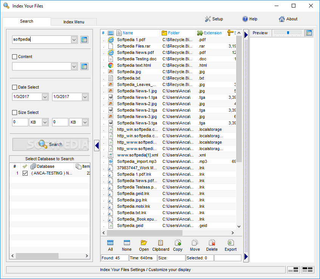
Task: Select Softpedia News-1.tga row
Action: click(x=169, y=98)
